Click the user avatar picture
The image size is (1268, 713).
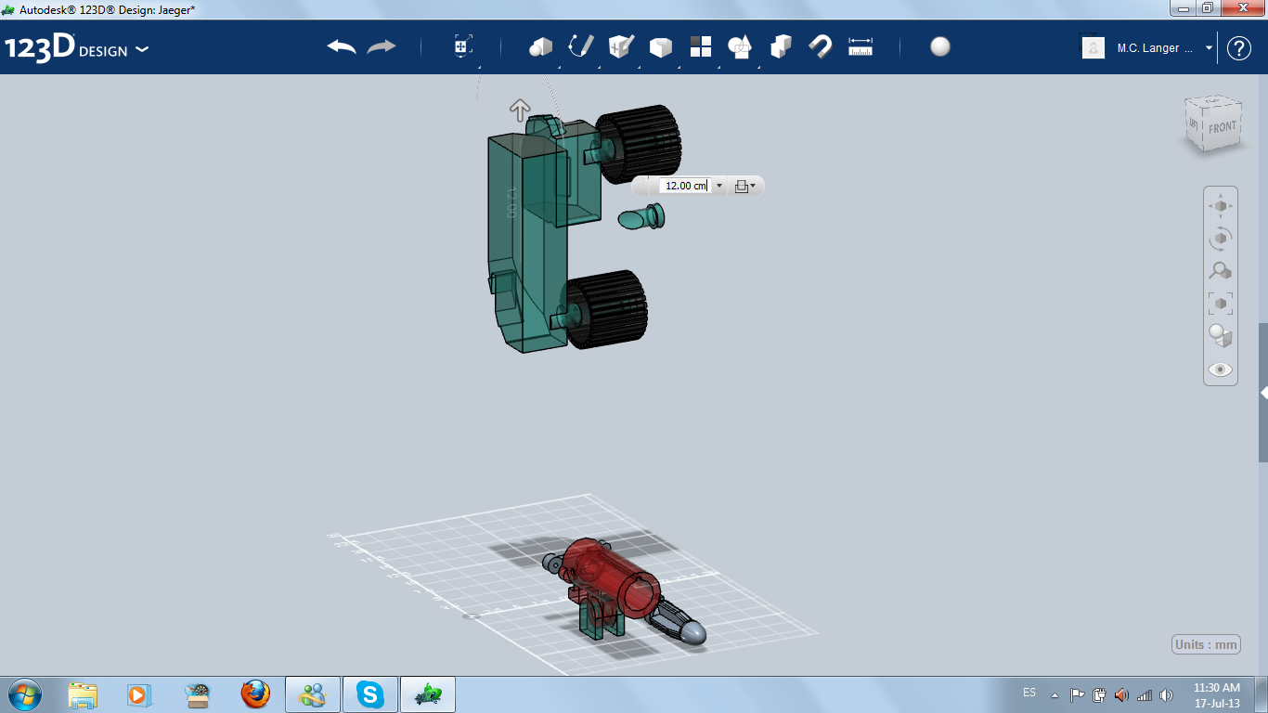click(x=1093, y=47)
